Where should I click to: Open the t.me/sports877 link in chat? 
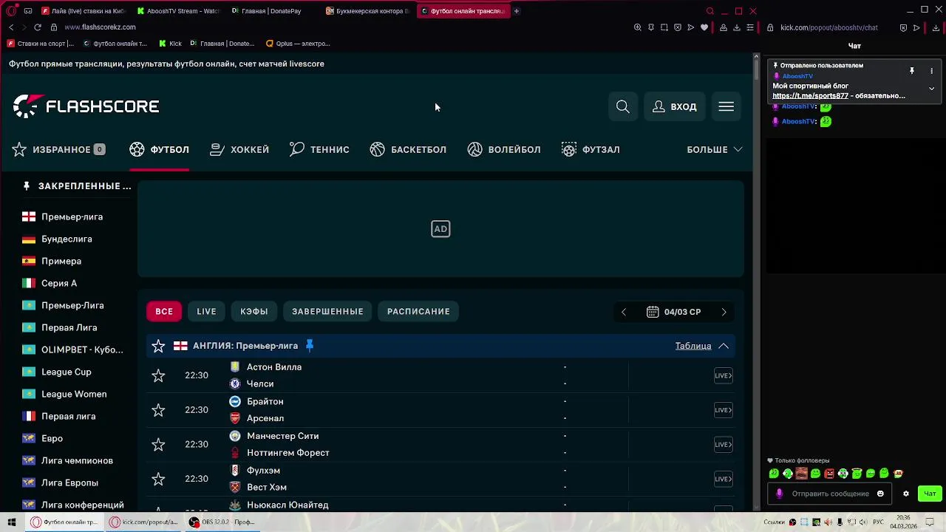[x=810, y=96]
